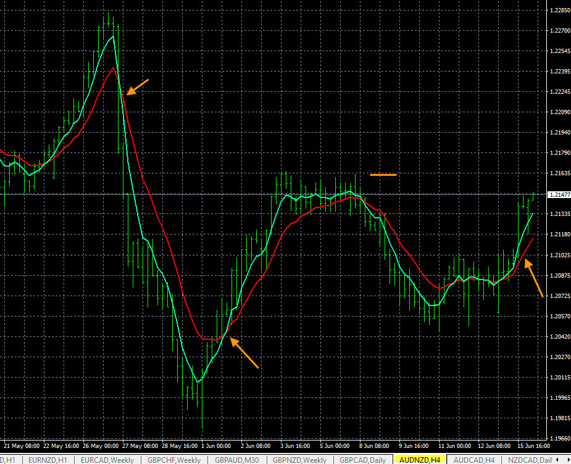571x464 pixels.
Task: Click the 1.22395 price scale label
Action: click(560, 72)
